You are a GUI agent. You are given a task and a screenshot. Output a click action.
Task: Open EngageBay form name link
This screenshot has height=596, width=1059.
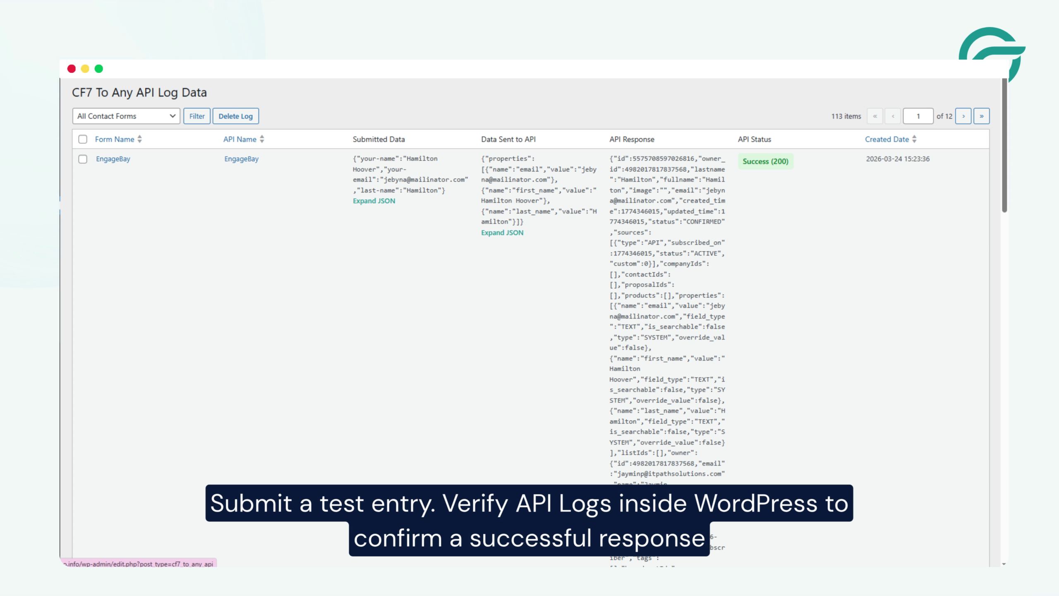coord(113,159)
